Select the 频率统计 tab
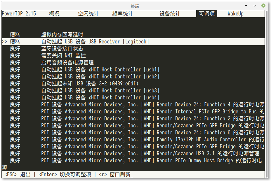Screen dimensions: 271x181 point(122,14)
